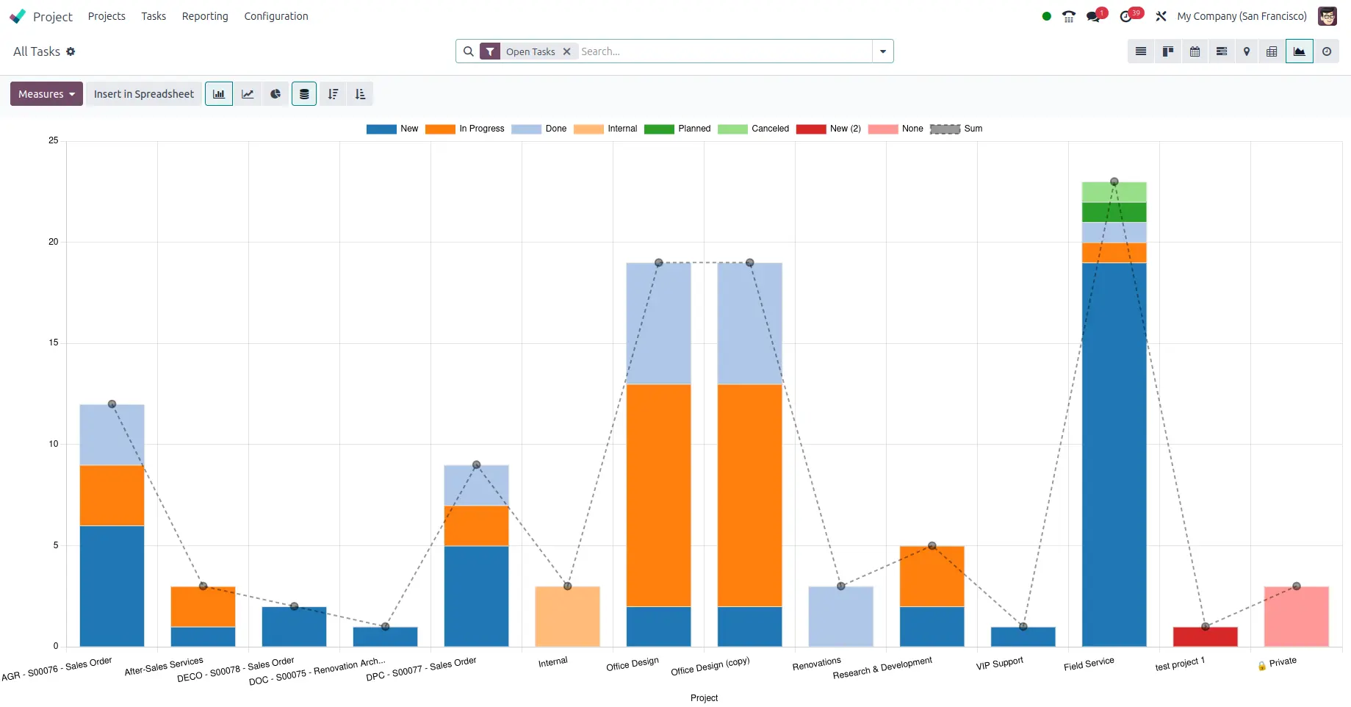The width and height of the screenshot is (1351, 707).
Task: Click Insert in Spreadsheet button
Action: 144,94
